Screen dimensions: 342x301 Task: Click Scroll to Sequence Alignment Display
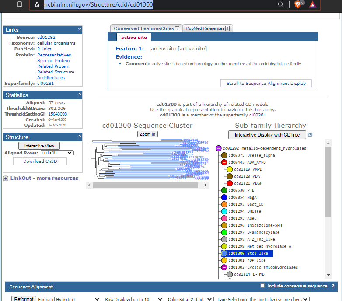[266, 83]
